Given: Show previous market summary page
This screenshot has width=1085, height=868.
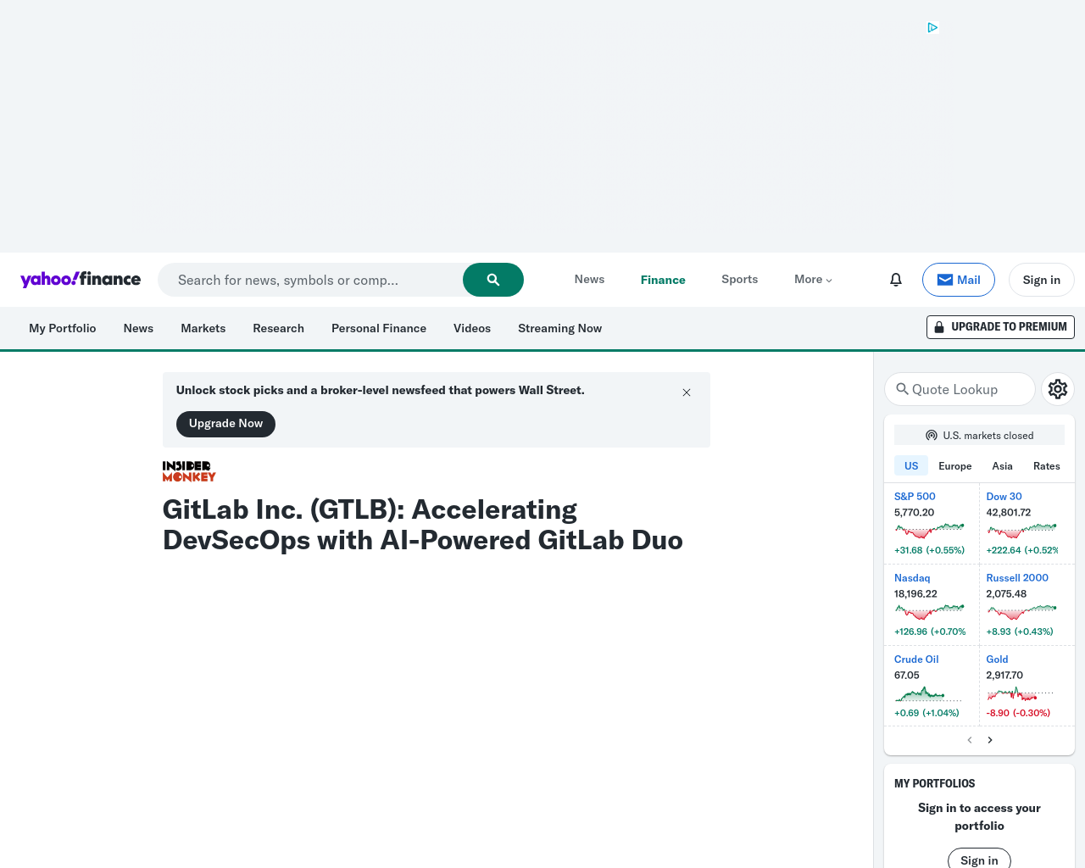Looking at the screenshot, I should [x=970, y=740].
